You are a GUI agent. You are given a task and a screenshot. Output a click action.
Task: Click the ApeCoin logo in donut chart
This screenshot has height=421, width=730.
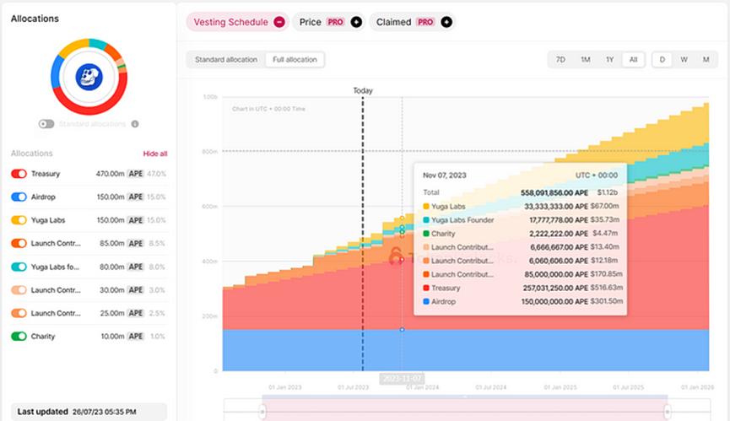(x=89, y=77)
